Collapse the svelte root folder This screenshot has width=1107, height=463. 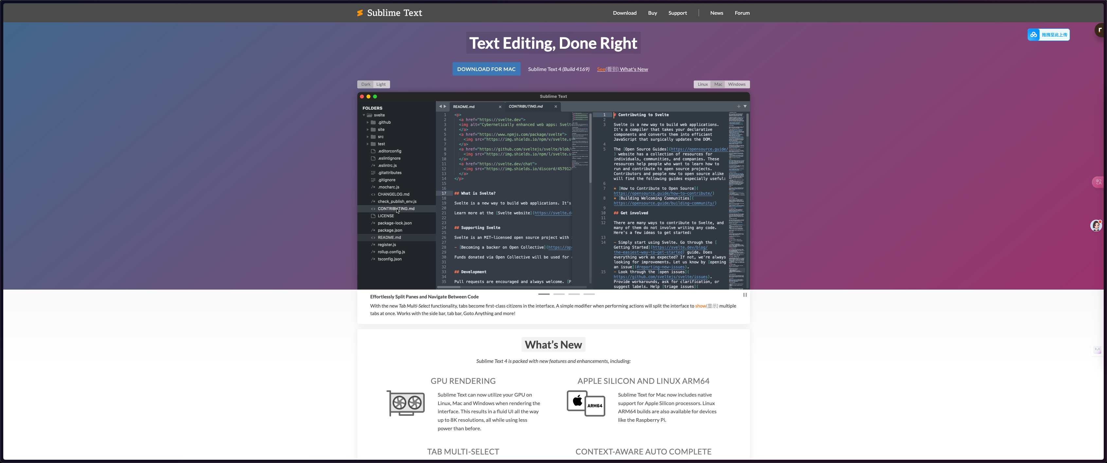point(364,115)
